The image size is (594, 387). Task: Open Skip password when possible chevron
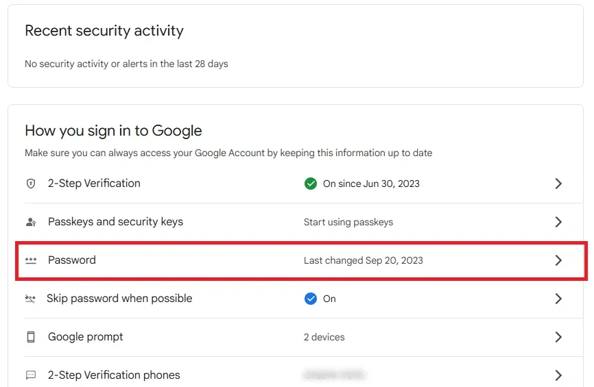[x=558, y=299]
